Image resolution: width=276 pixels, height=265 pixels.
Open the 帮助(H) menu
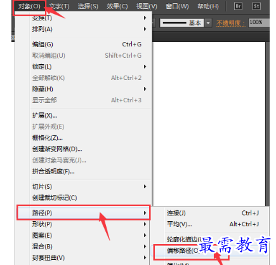click(208, 6)
